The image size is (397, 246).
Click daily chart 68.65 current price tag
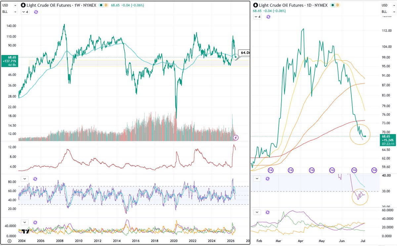pos(388,140)
